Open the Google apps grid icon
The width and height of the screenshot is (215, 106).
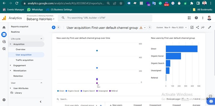pos(189,18)
